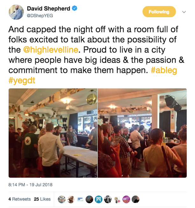Click the first liker avatar
195x208 pixels.
62,199
